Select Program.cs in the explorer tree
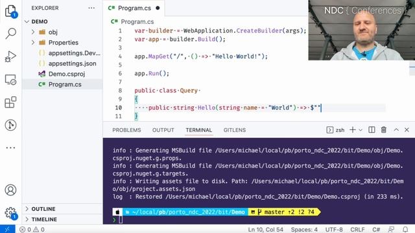Screen dimensions: 415x233 tap(62, 84)
